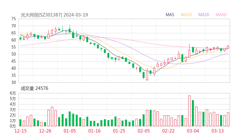This screenshot has height=138, width=233.
Task: Click the 45 price axis value
Action: pyautogui.click(x=14, y=61)
